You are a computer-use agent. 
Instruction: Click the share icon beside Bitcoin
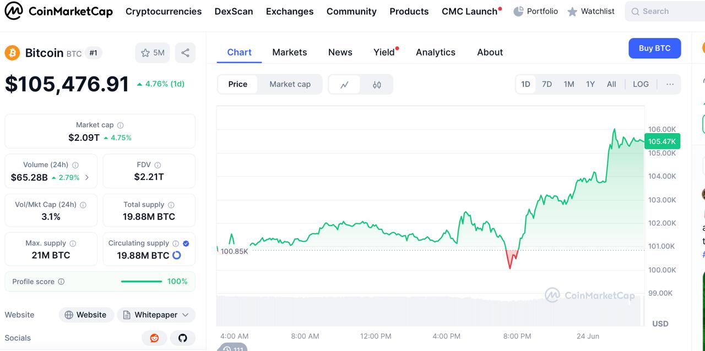tap(185, 53)
